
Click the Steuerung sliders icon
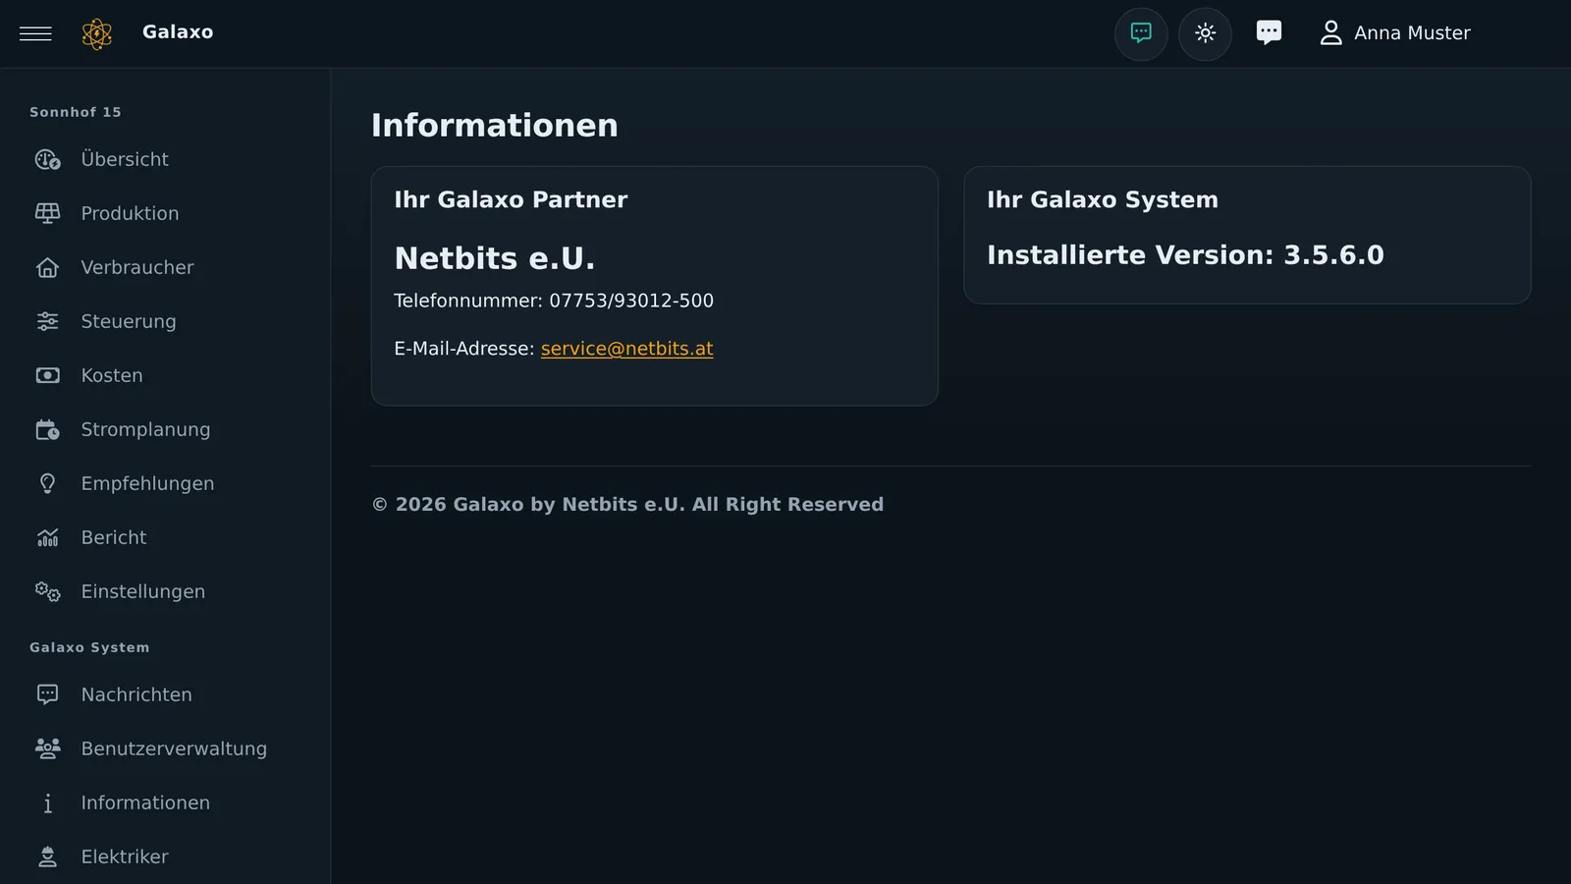tap(47, 321)
